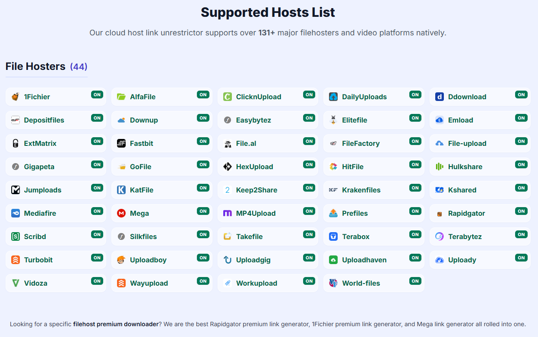Click the ON badge for Terabytez
The width and height of the screenshot is (538, 337).
[x=521, y=234]
